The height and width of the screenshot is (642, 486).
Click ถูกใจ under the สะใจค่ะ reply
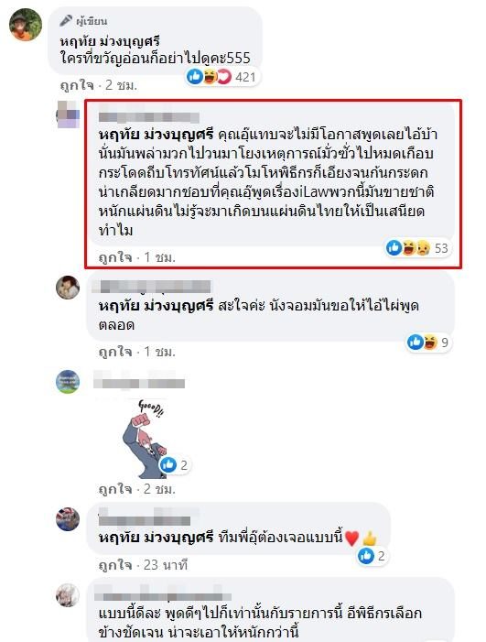pos(115,352)
